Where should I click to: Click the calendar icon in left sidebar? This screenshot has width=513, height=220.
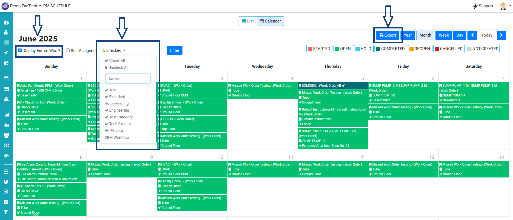point(6,79)
